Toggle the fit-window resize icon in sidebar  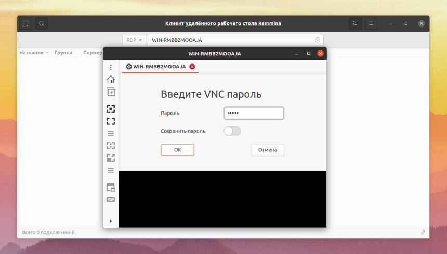tap(111, 109)
